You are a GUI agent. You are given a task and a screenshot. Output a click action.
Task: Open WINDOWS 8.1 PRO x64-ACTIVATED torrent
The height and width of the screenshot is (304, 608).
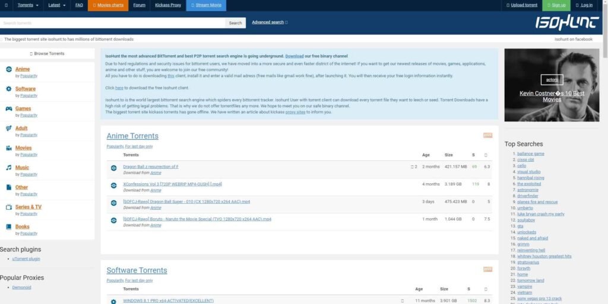[x=168, y=300]
